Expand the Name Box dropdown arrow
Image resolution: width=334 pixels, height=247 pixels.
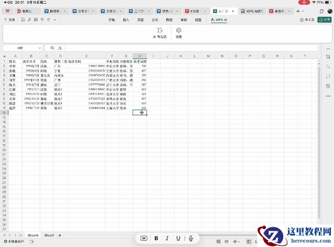tap(40, 48)
